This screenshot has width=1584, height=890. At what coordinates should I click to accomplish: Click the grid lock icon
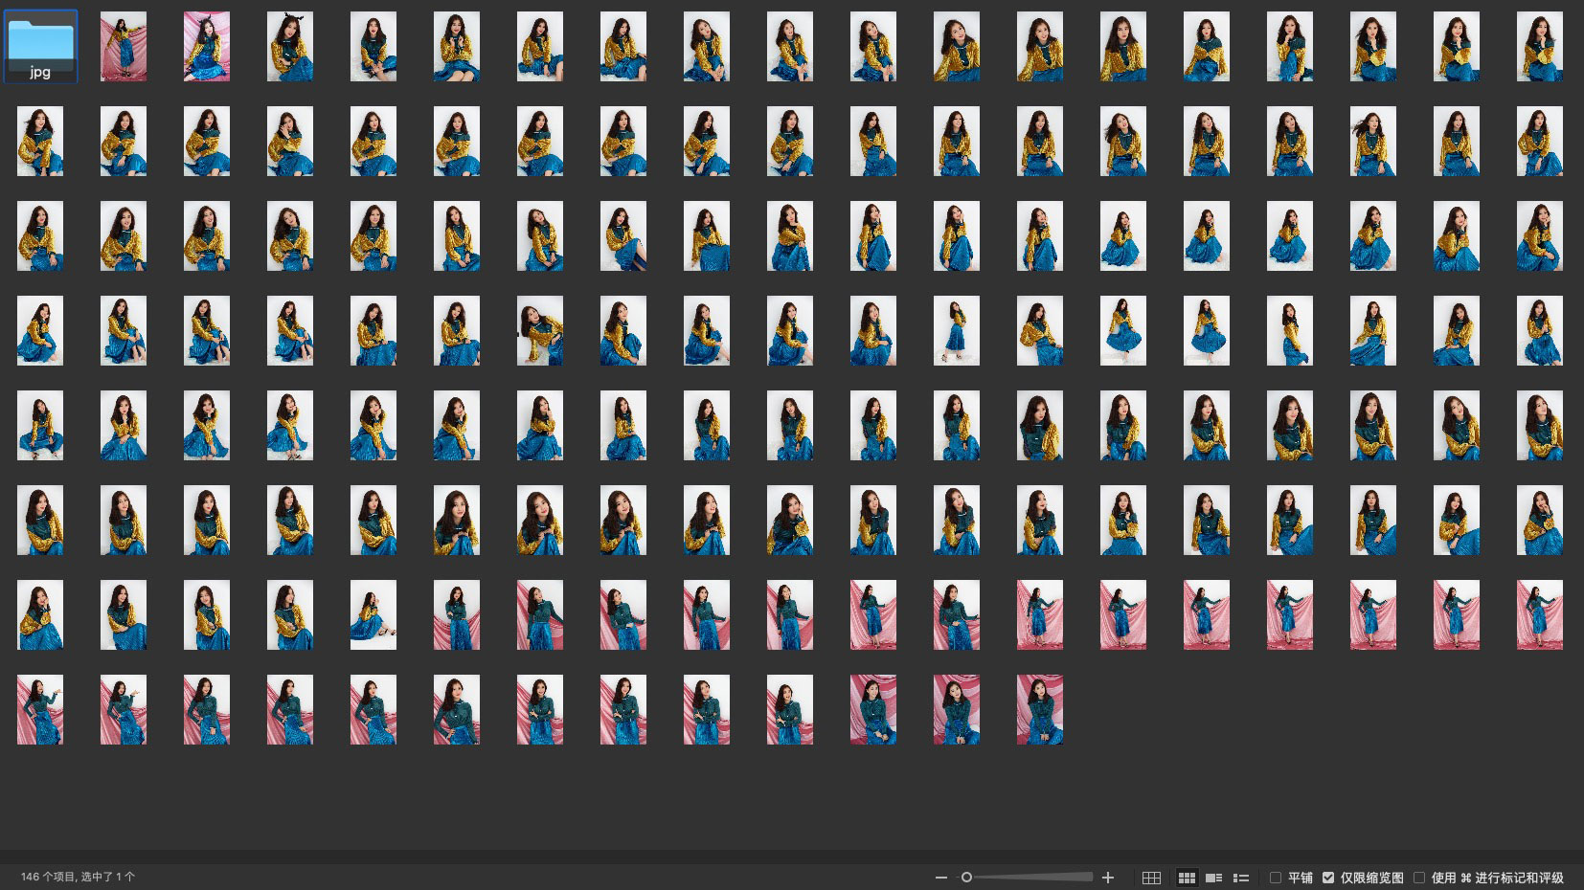point(1151,878)
